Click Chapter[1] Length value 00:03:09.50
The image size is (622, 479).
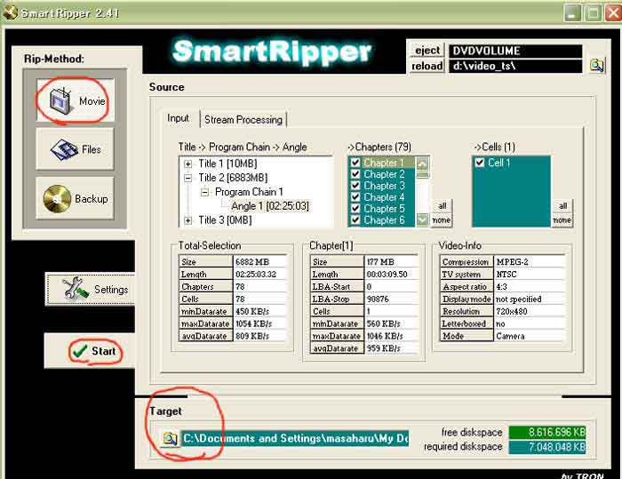(391, 275)
